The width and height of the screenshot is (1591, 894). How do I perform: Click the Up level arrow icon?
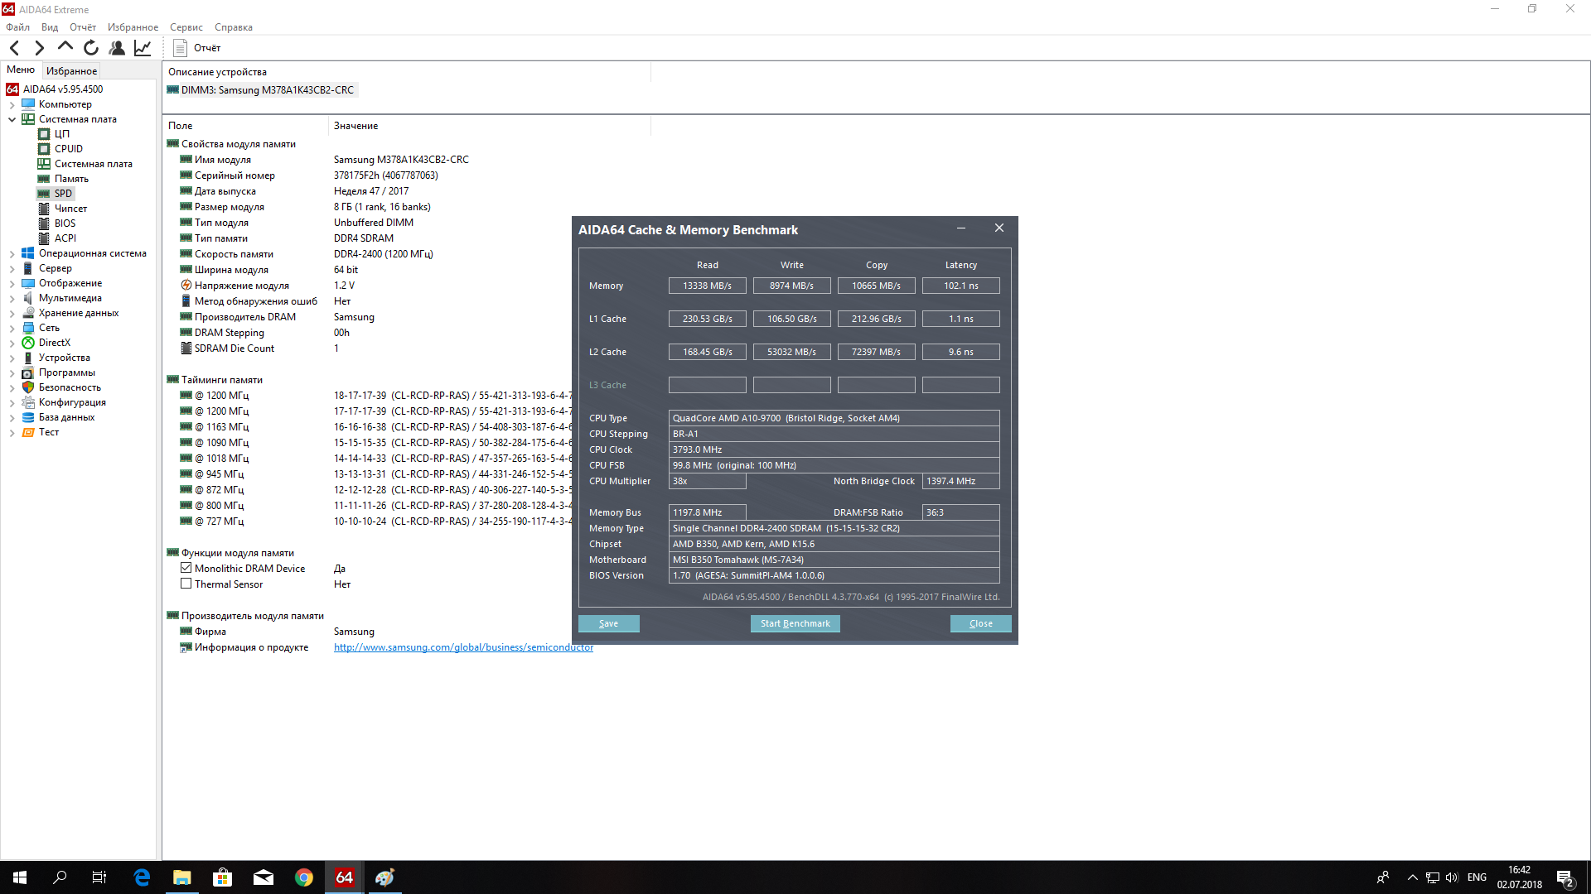coord(65,47)
